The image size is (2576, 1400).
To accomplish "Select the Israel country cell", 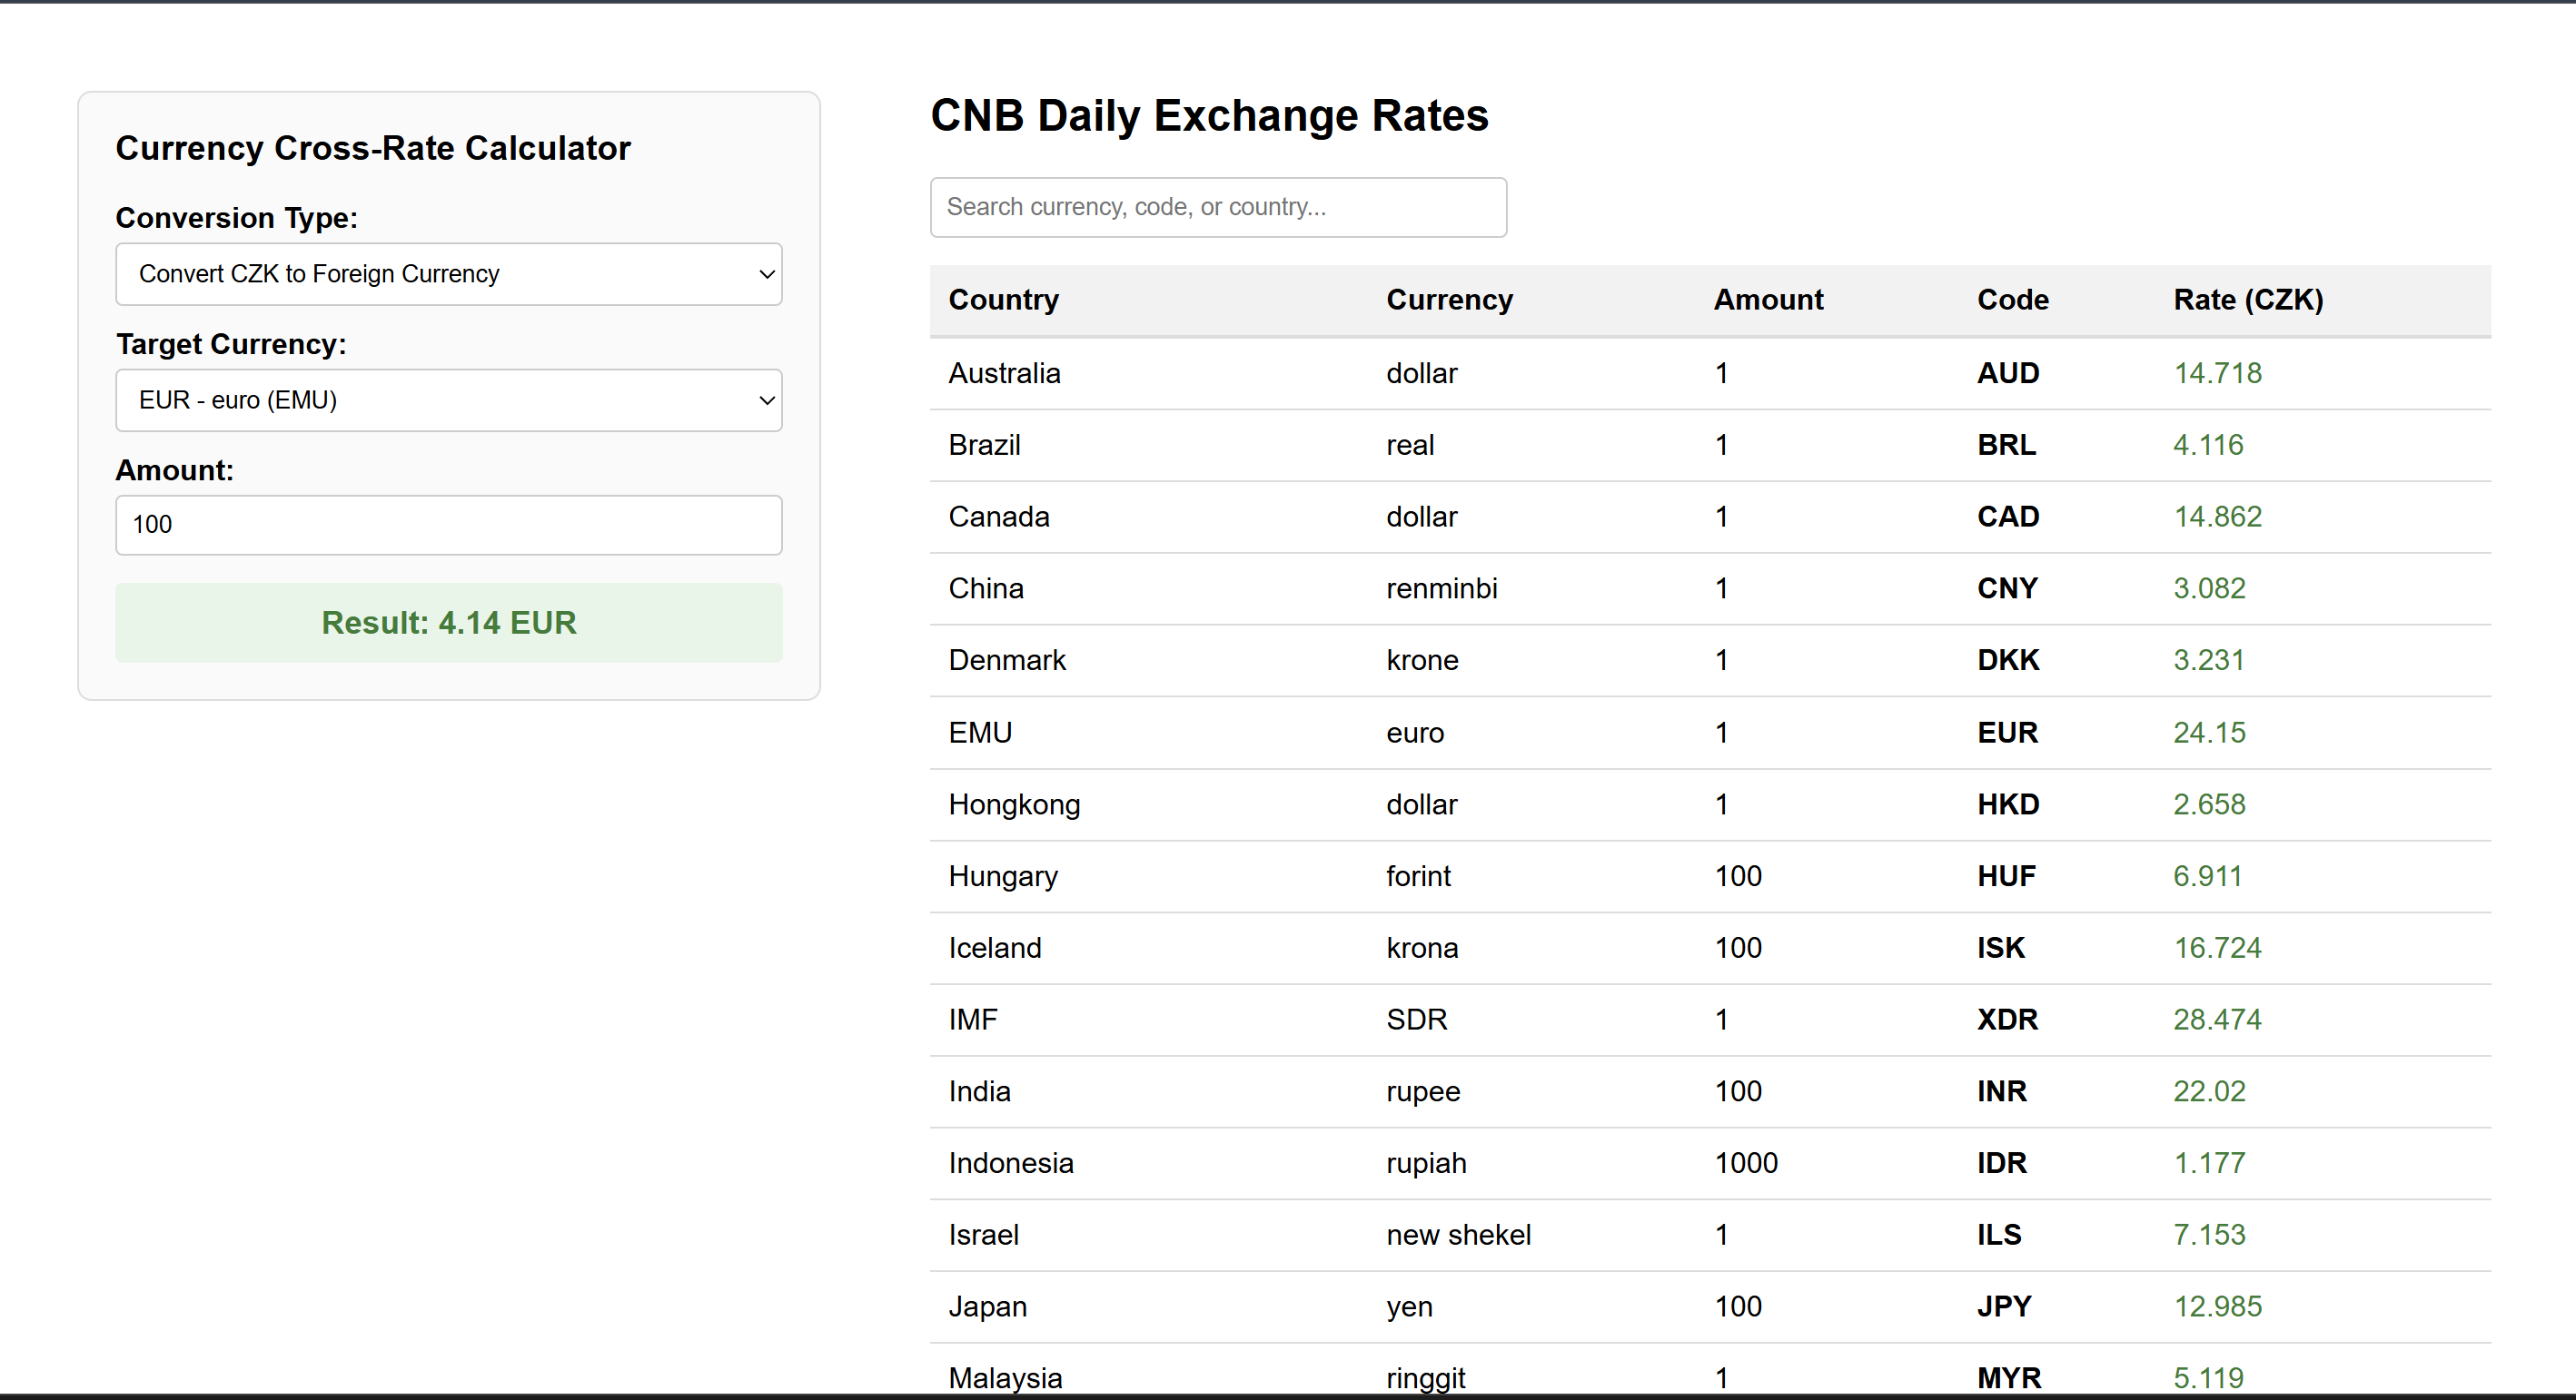I will (x=983, y=1236).
